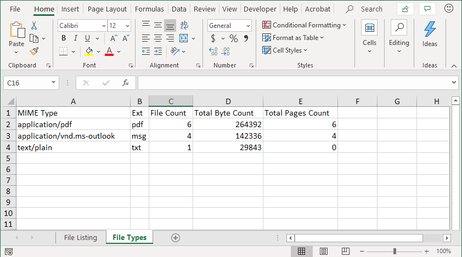Expand the Paste options arrow
The width and height of the screenshot is (462, 257).
pyautogui.click(x=16, y=53)
